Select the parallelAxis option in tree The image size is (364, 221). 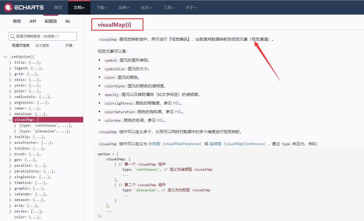point(35,171)
